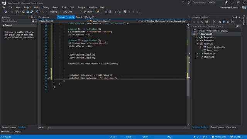Close the Form1.cs* tab
This screenshot has width=247, height=139.
(x=73, y=17)
